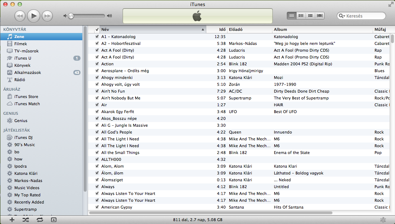Uncheck Aerosplane – Ordíts még checkbox
Image resolution: width=395 pixels, height=224 pixels.
pos(97,71)
